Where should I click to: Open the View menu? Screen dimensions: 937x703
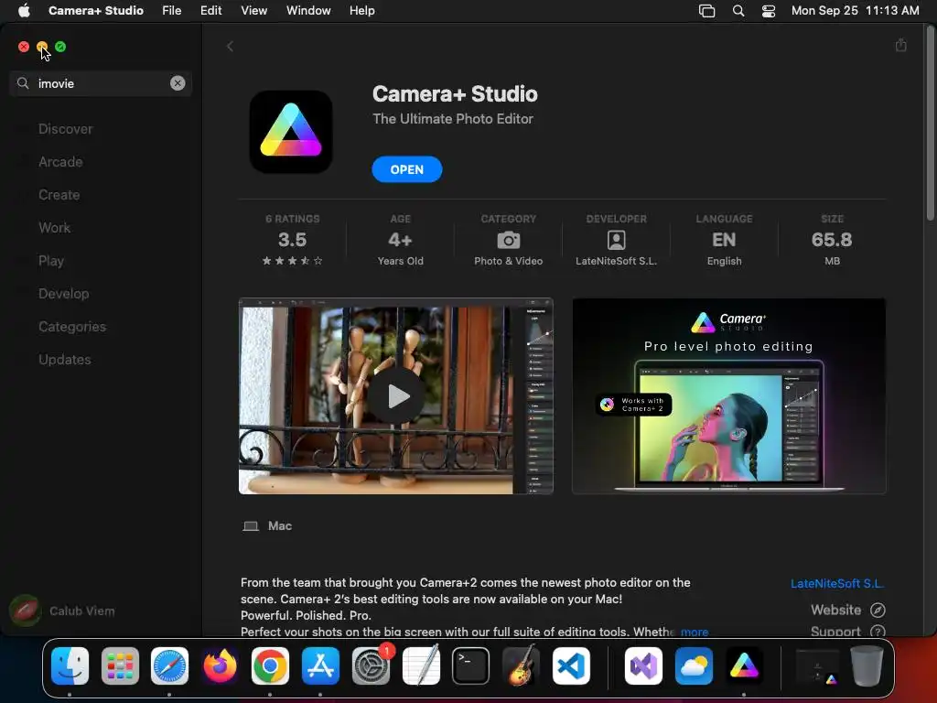(254, 10)
